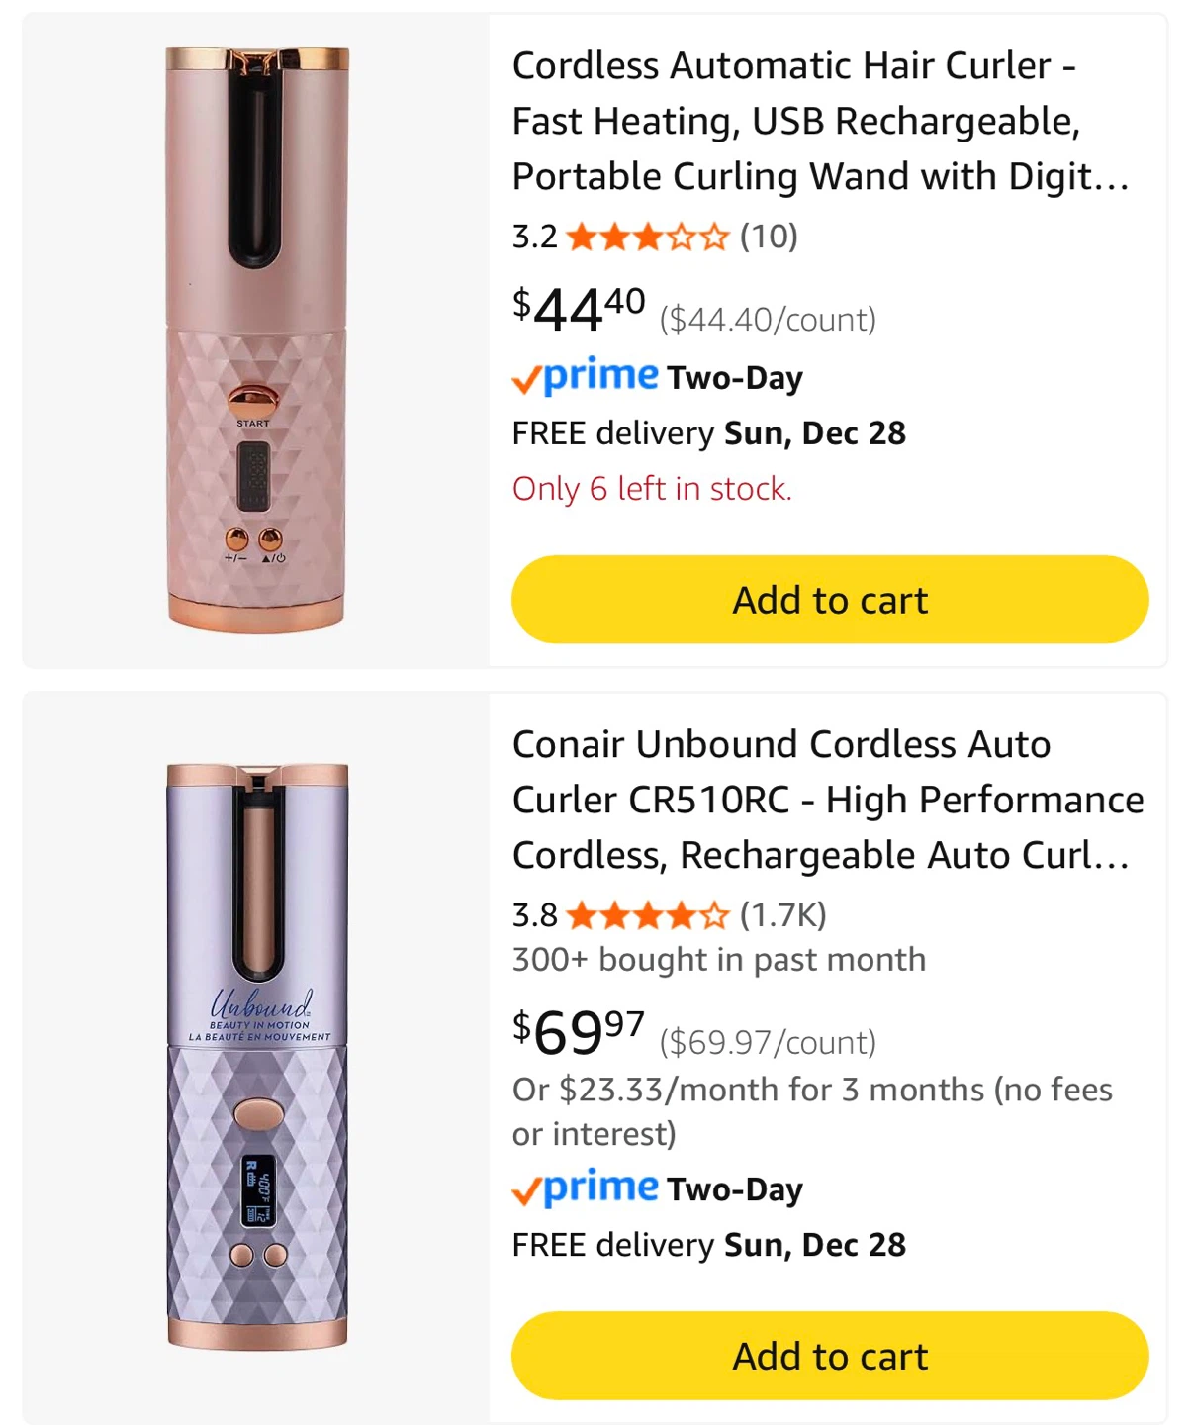Add the Cordless Automatic Hair Curler to cart

829,600
